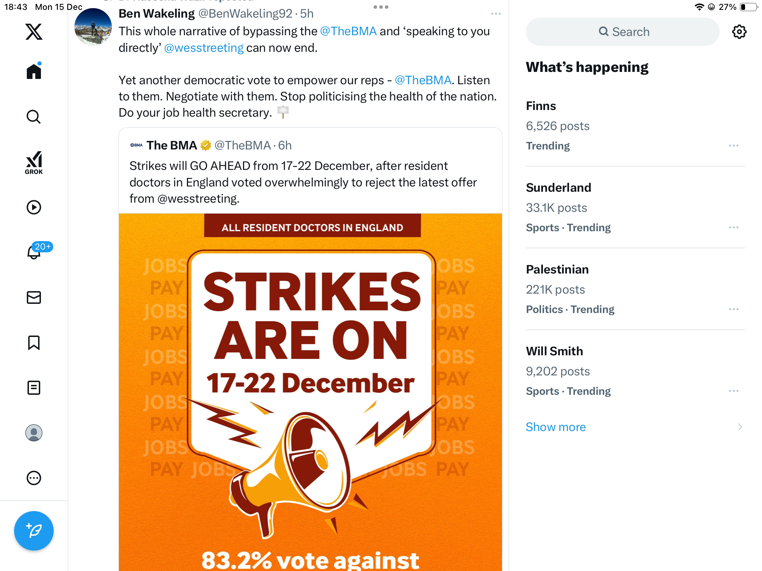Viewport: 762px width, 571px height.
Task: Open the Explore search icon in sidebar
Action: point(34,117)
